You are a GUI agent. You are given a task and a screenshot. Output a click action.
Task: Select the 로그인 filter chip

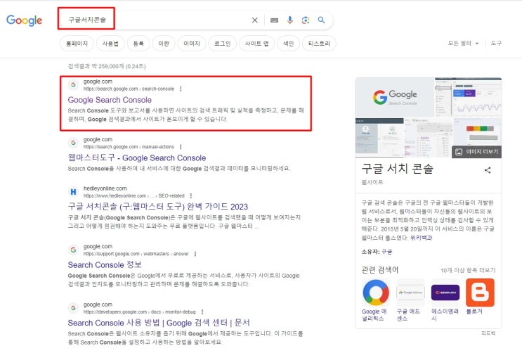pos(223,44)
